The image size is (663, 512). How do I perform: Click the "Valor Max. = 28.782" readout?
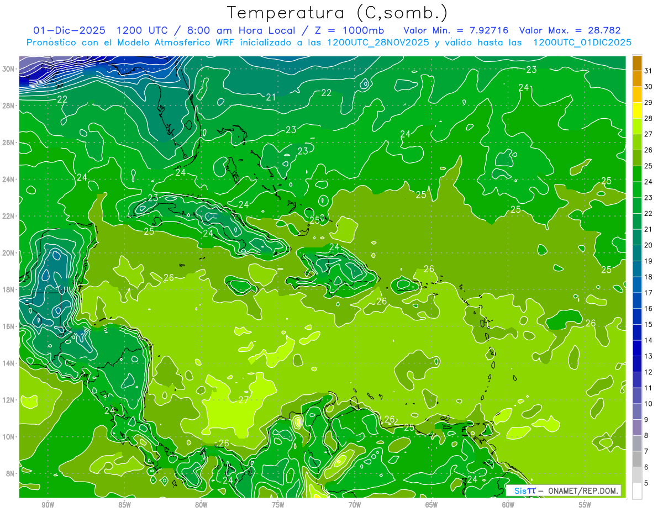[x=570, y=30]
